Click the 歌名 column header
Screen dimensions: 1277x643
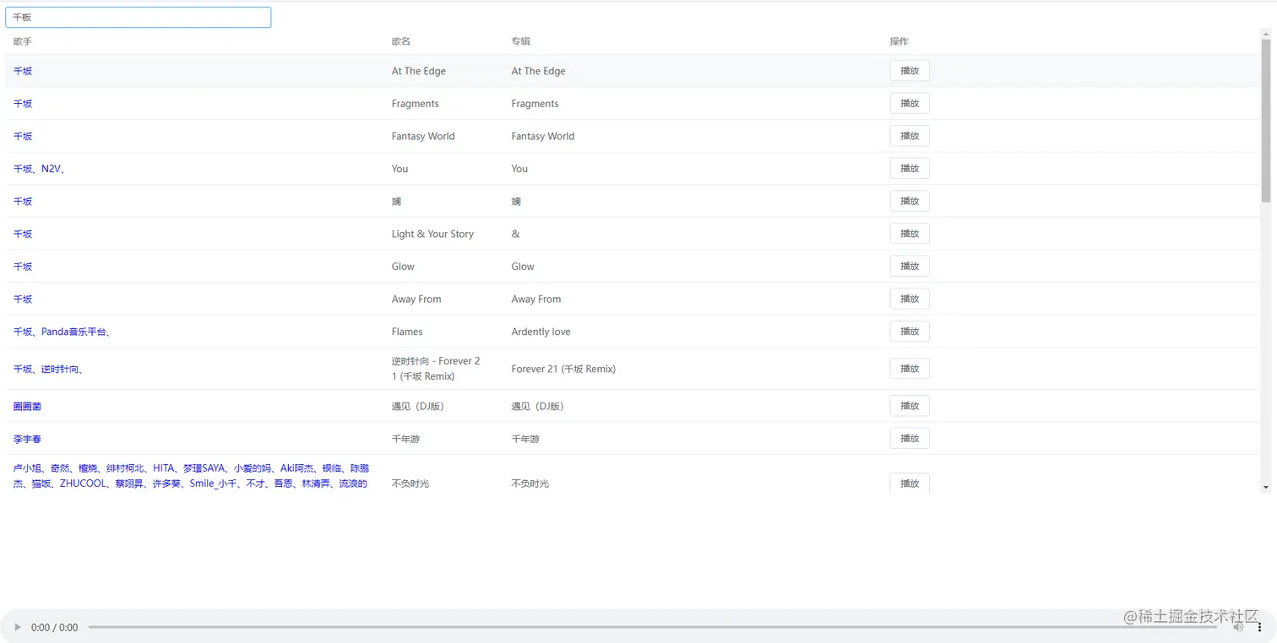401,41
